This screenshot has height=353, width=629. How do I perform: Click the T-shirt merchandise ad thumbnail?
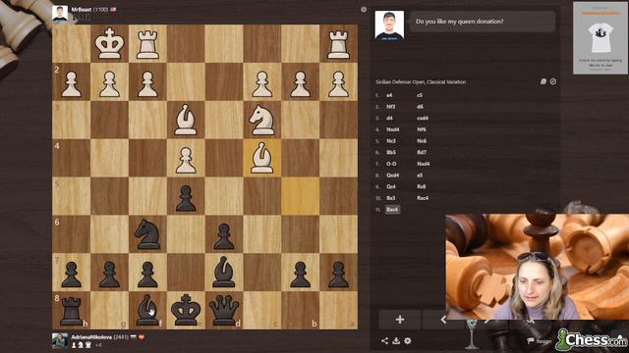click(x=600, y=38)
